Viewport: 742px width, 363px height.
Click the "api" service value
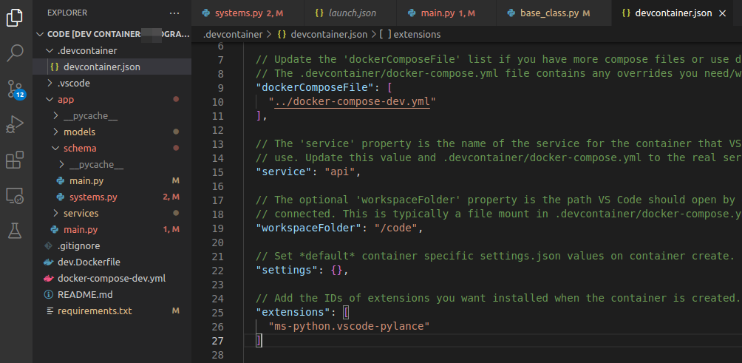tap(340, 172)
